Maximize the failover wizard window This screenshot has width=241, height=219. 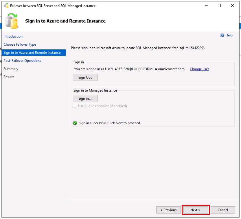click(x=219, y=6)
